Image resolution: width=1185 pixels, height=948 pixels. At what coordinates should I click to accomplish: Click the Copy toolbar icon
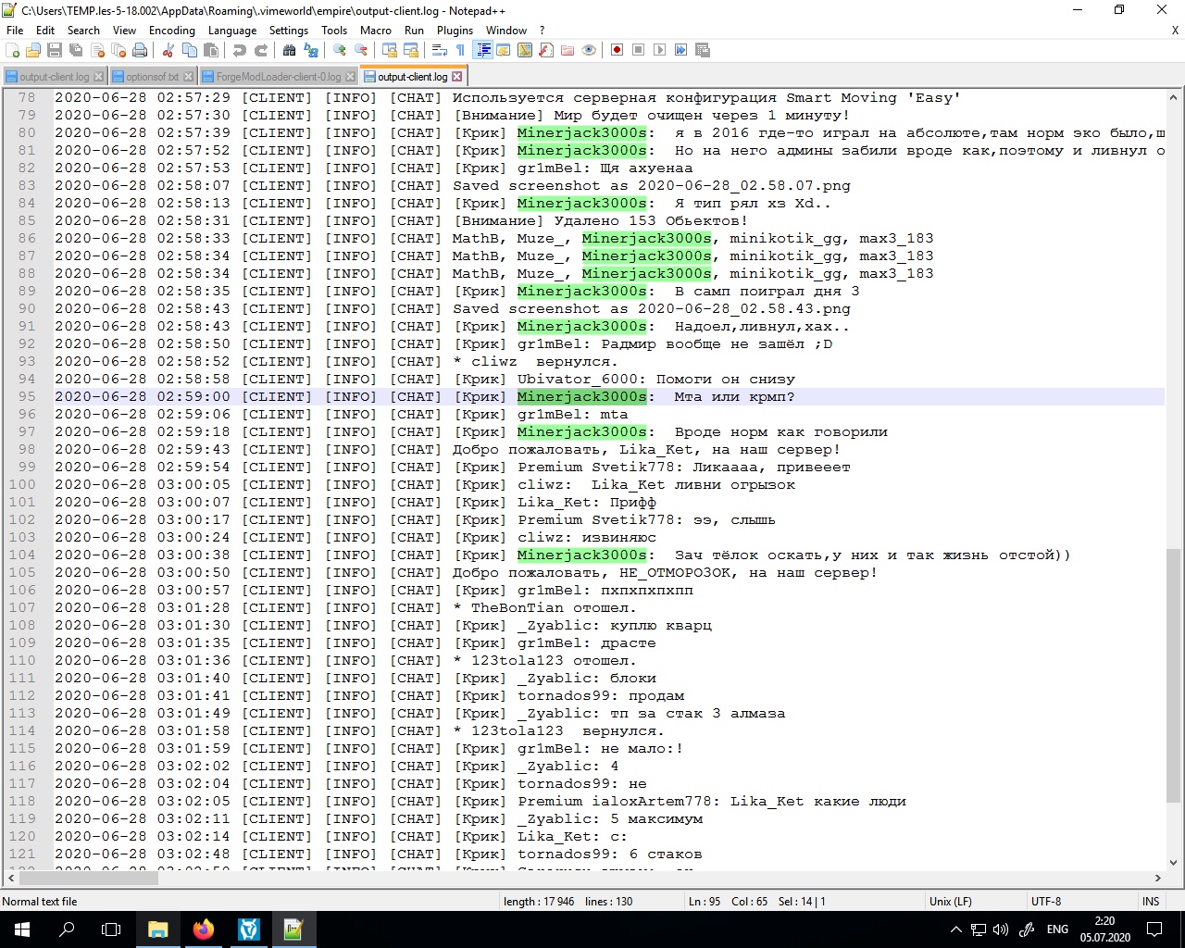click(190, 50)
